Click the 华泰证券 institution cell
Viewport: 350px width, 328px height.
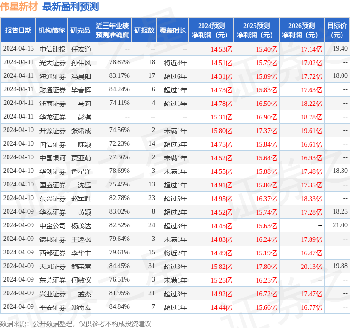[53, 212]
